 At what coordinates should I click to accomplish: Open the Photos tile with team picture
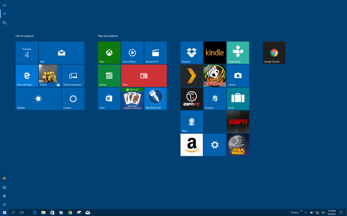point(50,76)
